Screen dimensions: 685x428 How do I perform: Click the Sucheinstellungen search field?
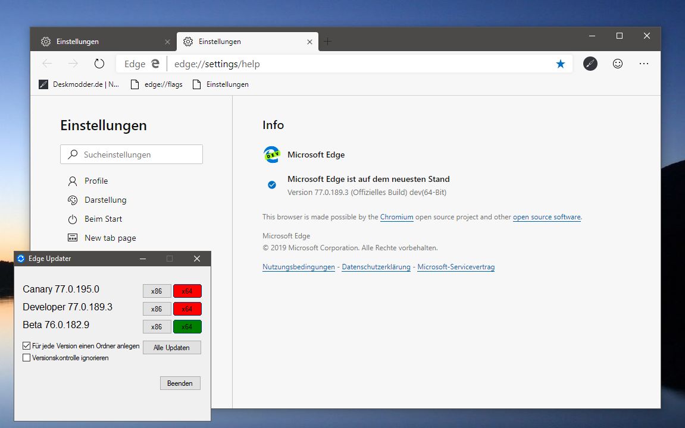132,155
